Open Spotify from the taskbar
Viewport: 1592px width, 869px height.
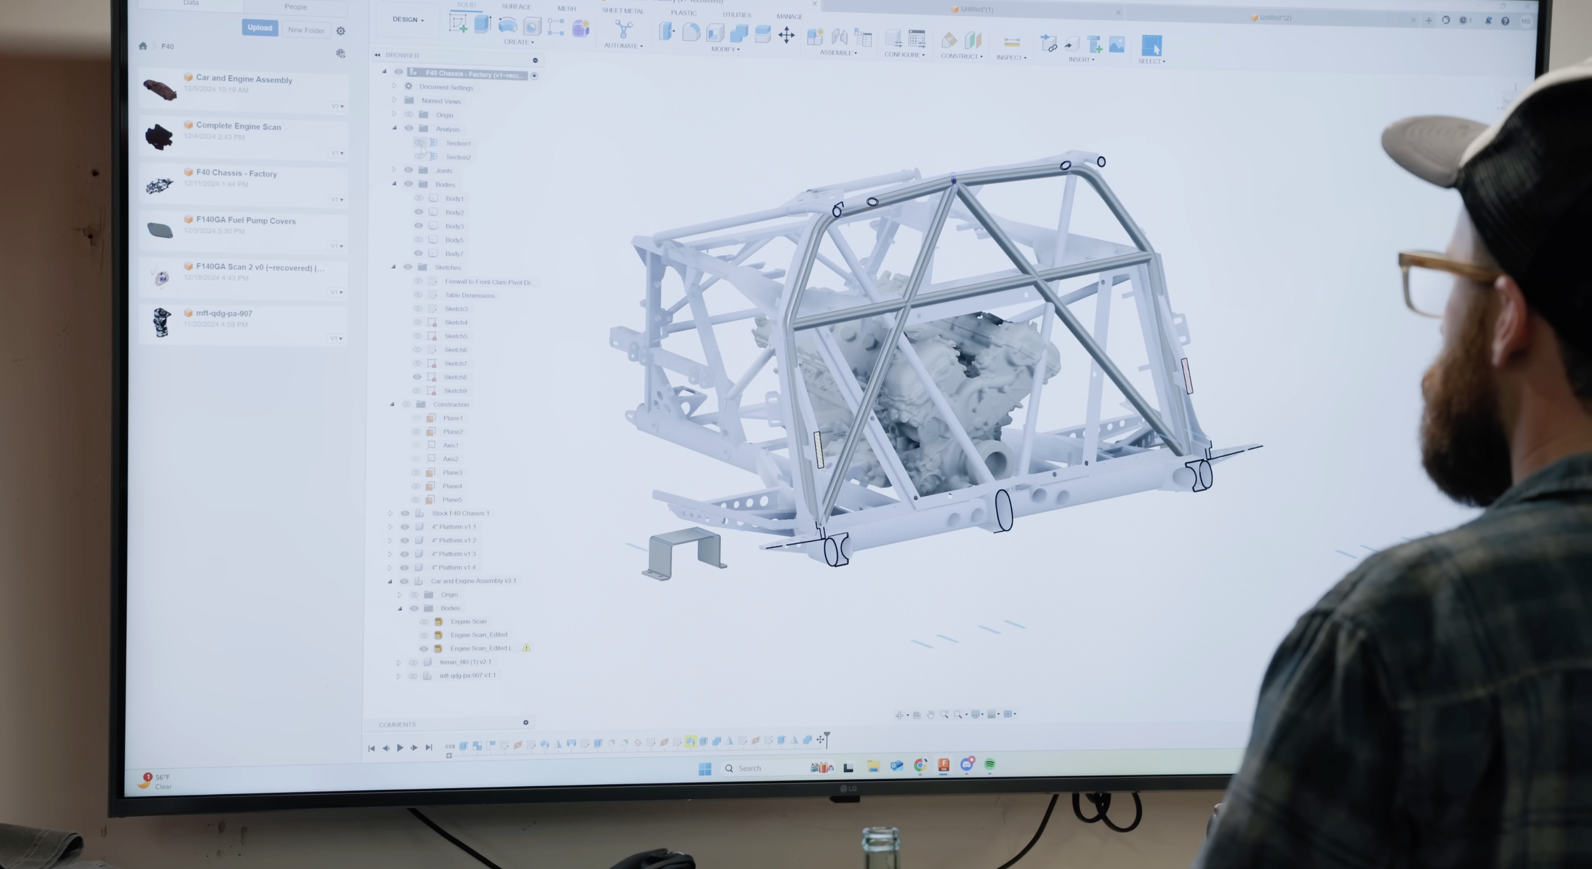[990, 764]
